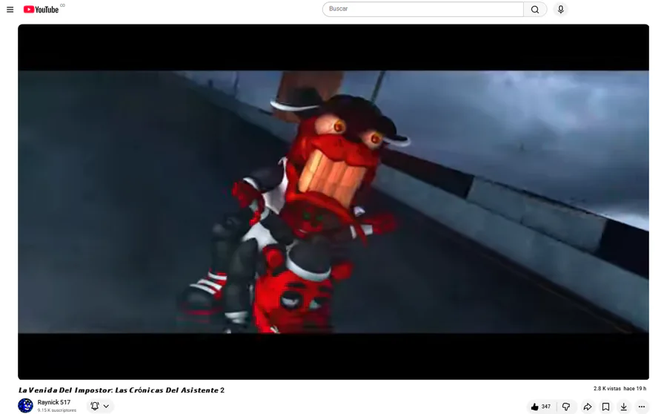This screenshot has width=667, height=414.
Task: Open the video title La Venida Del Impostor
Action: pyautogui.click(x=122, y=390)
